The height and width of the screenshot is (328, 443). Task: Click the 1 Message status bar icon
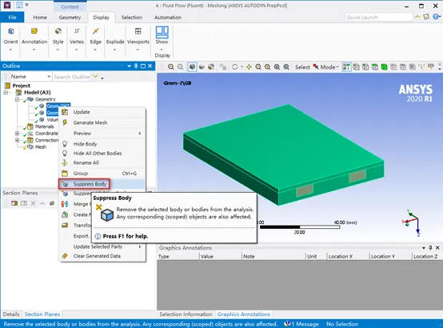(x=287, y=323)
